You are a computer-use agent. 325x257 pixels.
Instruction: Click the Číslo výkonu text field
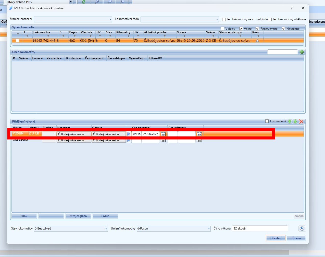tap(260, 228)
